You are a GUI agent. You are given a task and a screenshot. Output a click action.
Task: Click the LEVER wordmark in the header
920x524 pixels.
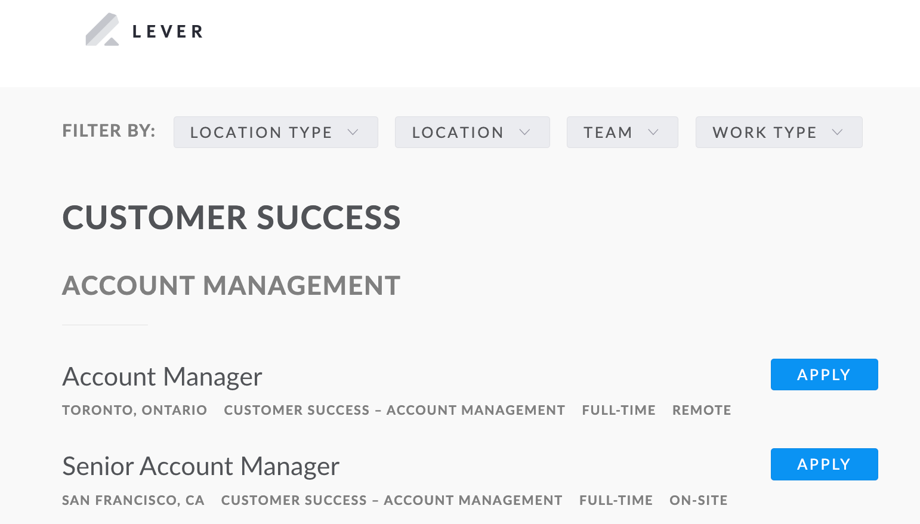pyautogui.click(x=166, y=31)
